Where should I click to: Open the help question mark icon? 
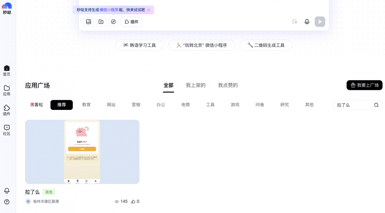(7, 202)
